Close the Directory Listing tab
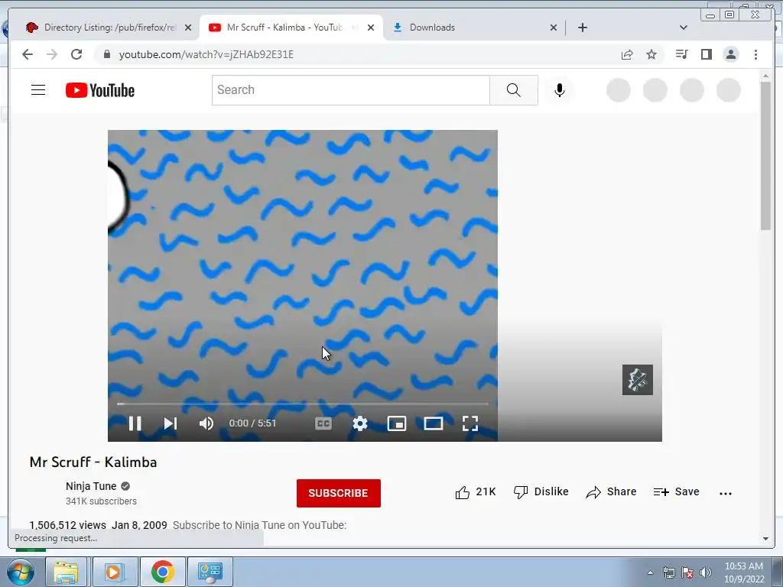The width and height of the screenshot is (783, 587). point(188,28)
